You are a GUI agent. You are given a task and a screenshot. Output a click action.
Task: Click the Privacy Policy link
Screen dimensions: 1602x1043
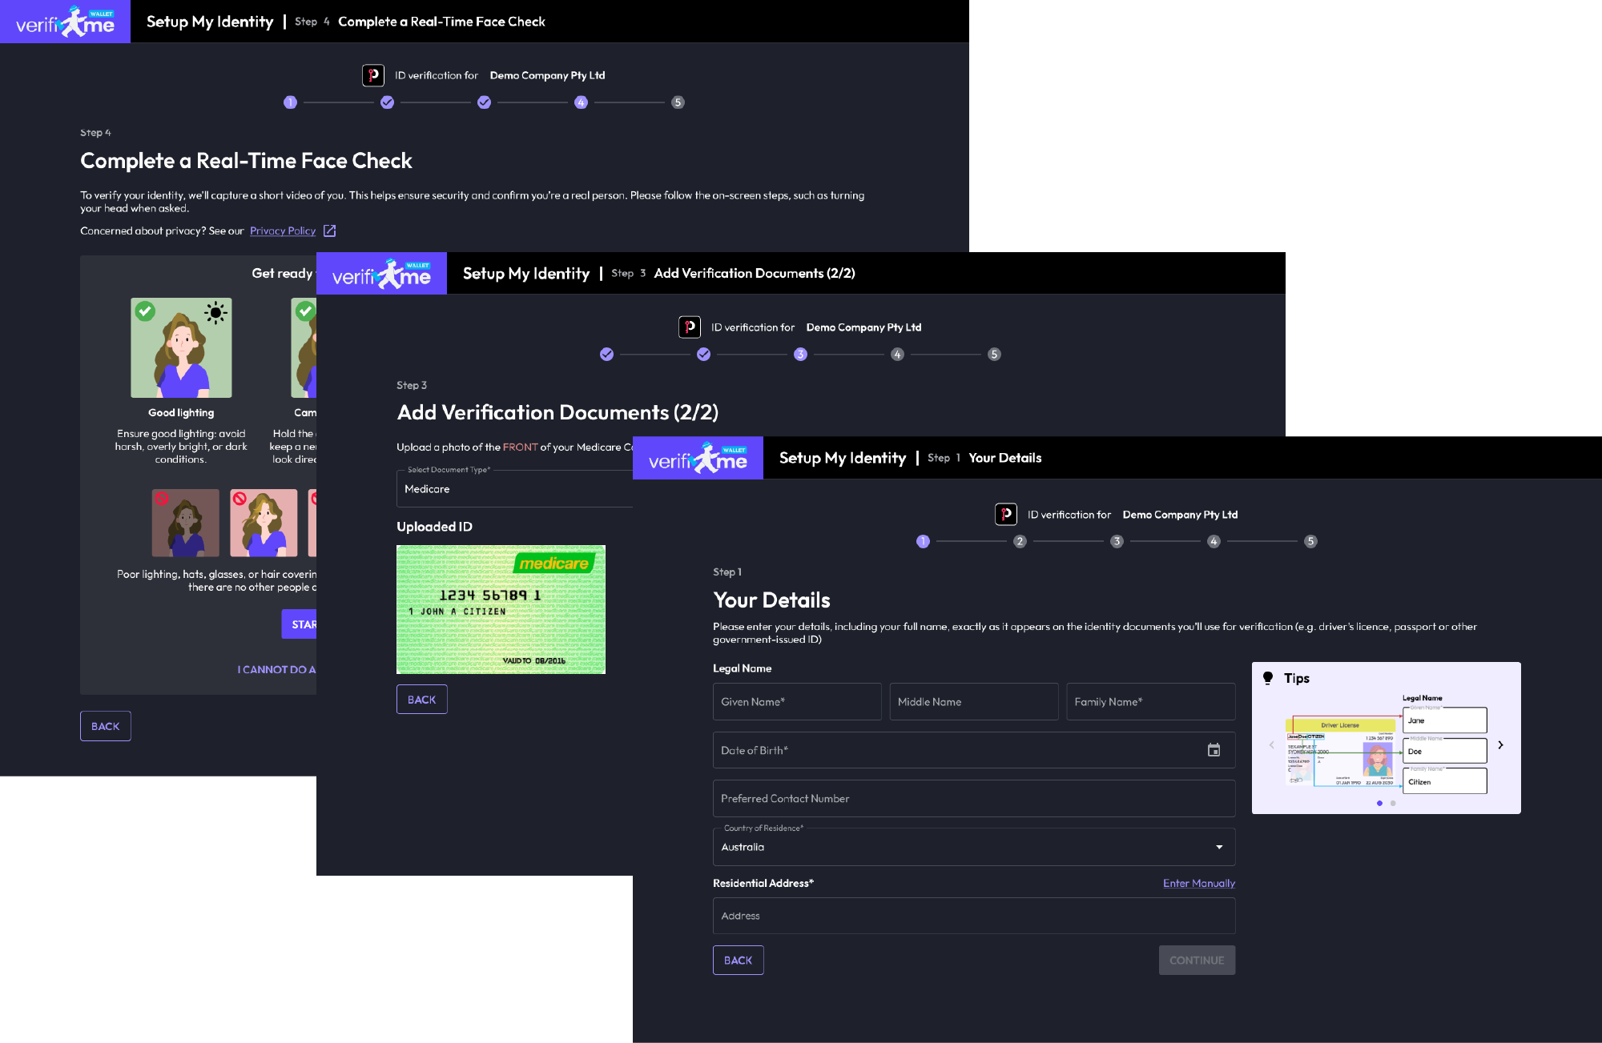[282, 231]
